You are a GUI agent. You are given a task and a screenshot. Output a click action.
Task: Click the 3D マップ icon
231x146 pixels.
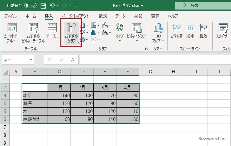point(158,28)
